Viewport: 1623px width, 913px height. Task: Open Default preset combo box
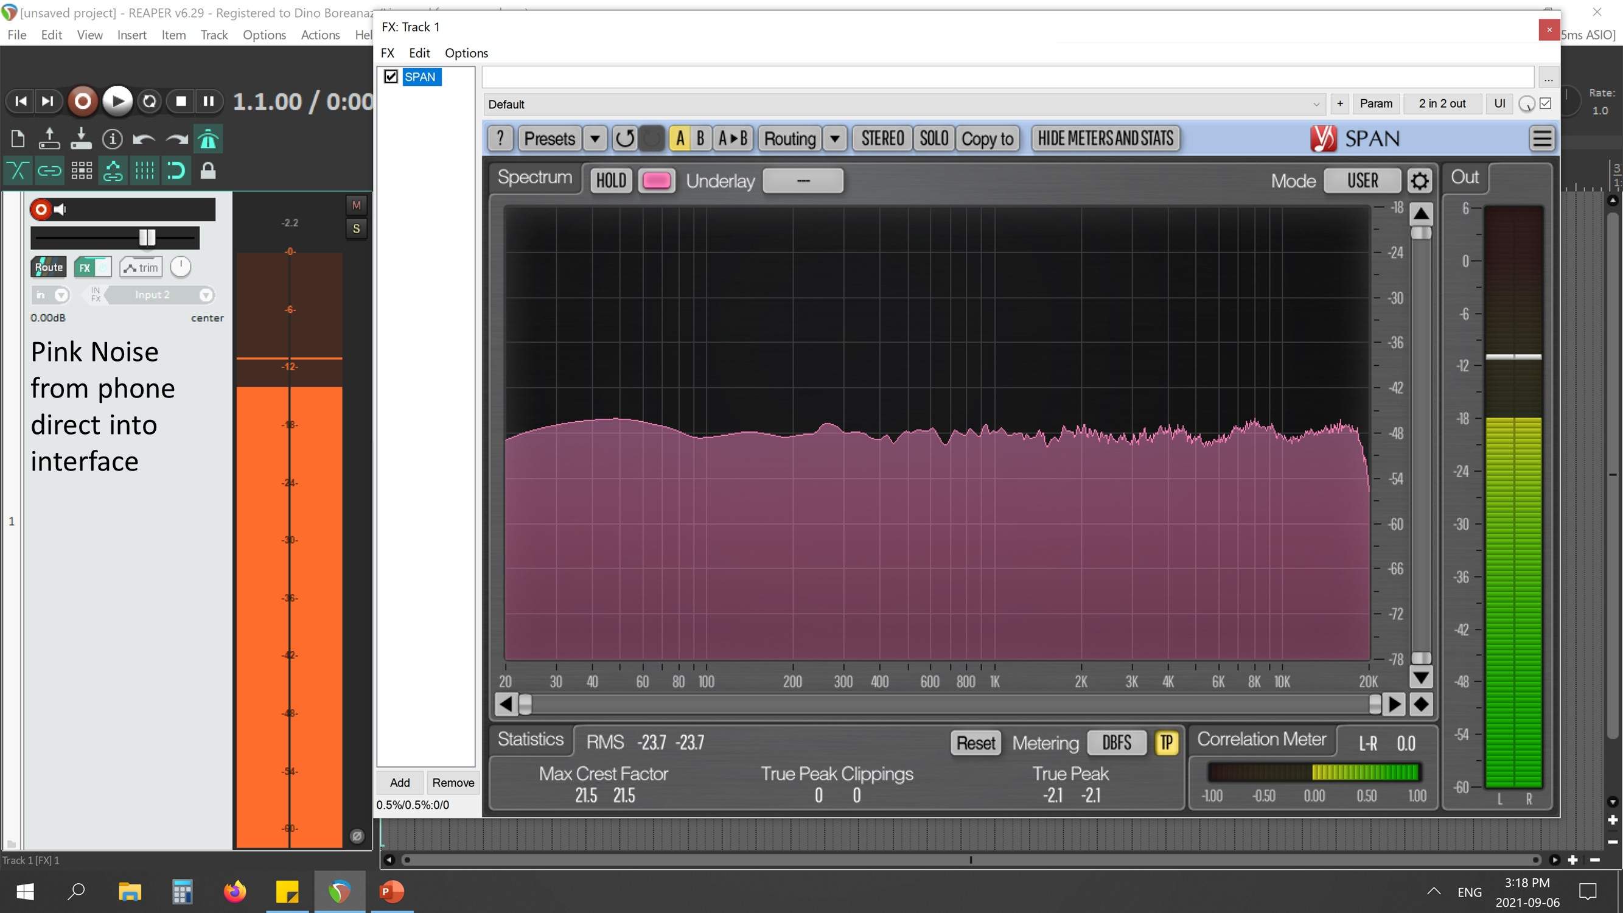pyautogui.click(x=904, y=104)
